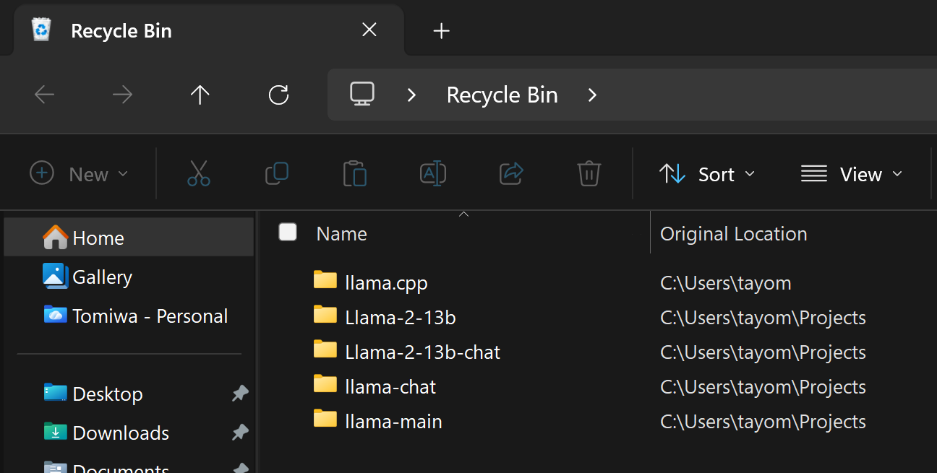The image size is (937, 473).
Task: Click the Downloads folder icon in sidebar
Action: tap(56, 432)
